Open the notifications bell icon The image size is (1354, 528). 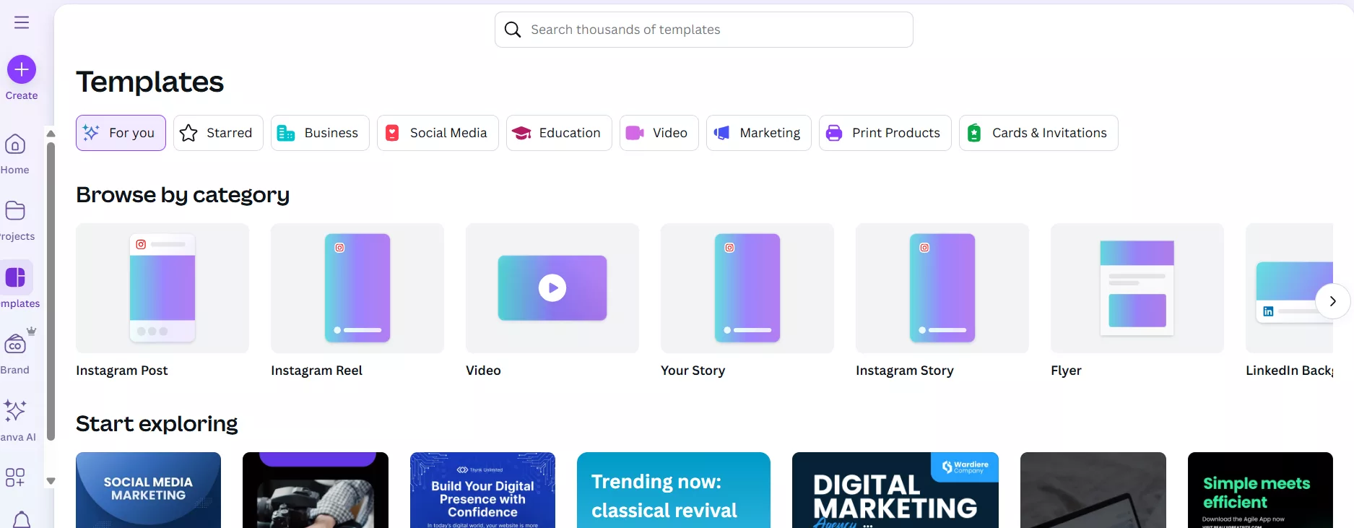(x=22, y=520)
